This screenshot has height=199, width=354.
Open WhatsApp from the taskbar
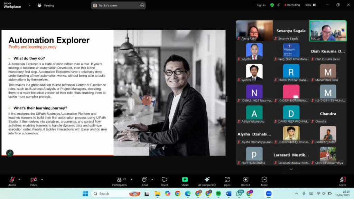(x=239, y=193)
